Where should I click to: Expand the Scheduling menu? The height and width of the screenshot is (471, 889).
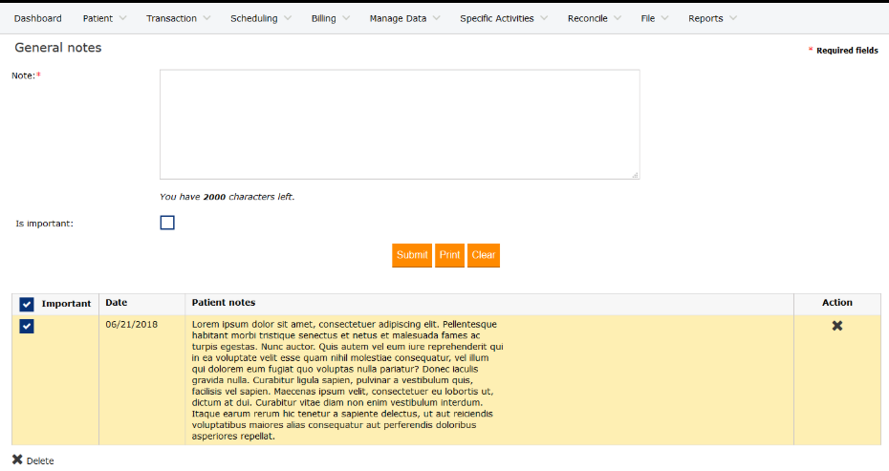click(261, 18)
